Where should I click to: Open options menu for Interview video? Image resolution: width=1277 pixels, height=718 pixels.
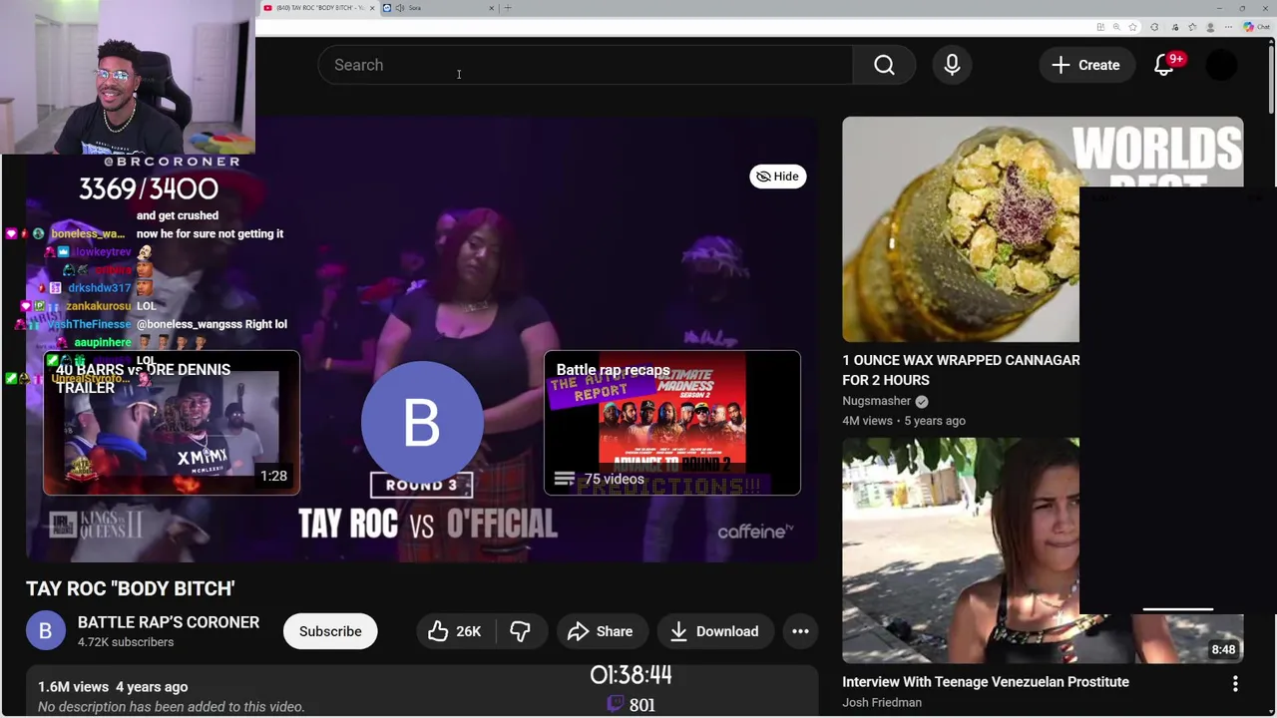click(1235, 683)
